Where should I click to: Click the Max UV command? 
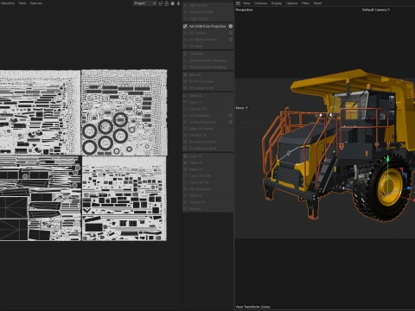pyautogui.click(x=207, y=74)
